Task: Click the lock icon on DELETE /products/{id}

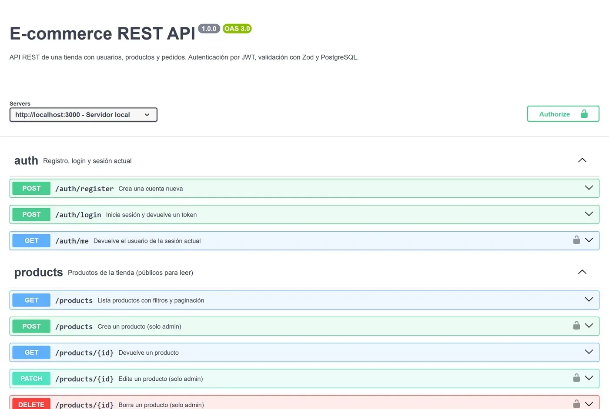Action: click(x=576, y=404)
